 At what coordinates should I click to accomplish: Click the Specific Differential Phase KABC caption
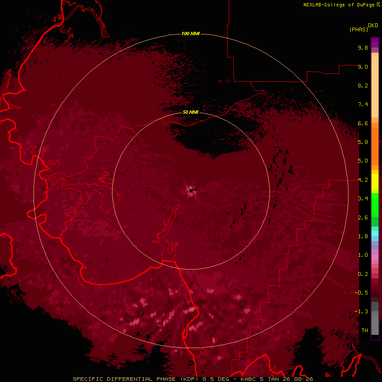tap(193, 379)
